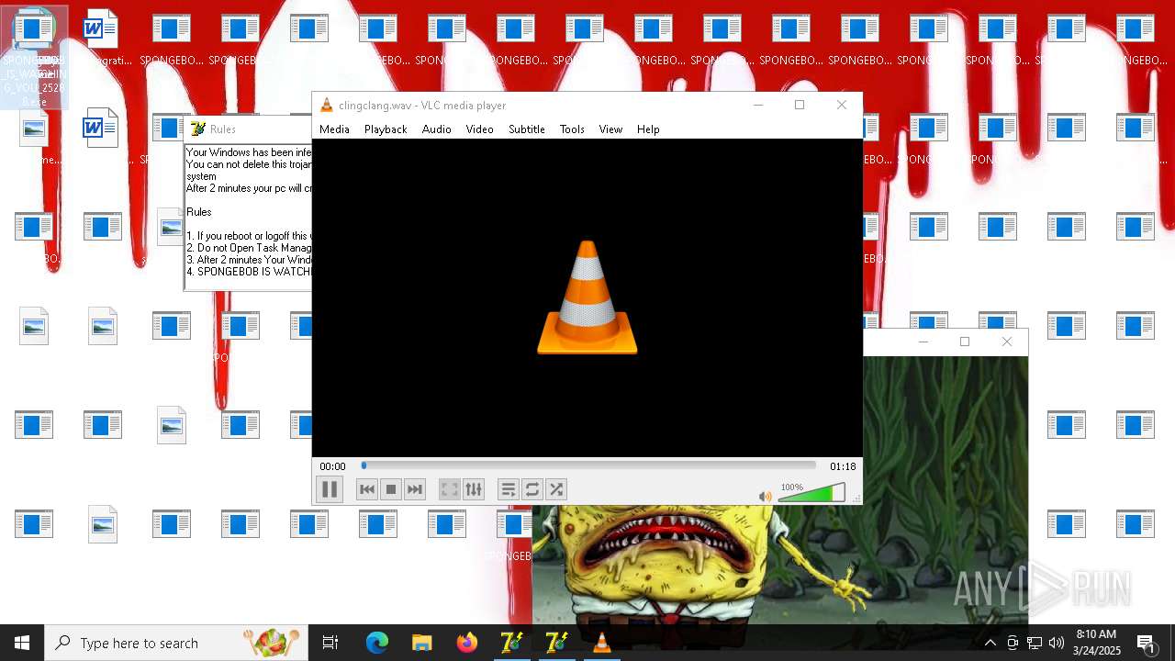The width and height of the screenshot is (1175, 661).
Task: Open the notification center
Action: [x=1146, y=643]
